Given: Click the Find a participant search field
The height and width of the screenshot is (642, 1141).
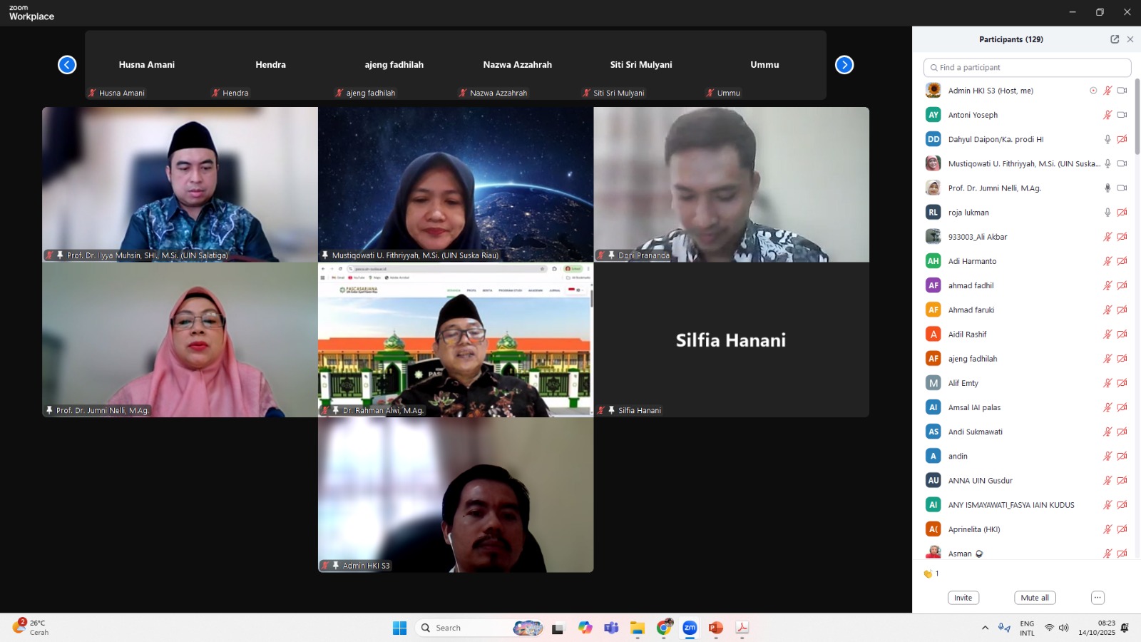Looking at the screenshot, I should [1027, 68].
